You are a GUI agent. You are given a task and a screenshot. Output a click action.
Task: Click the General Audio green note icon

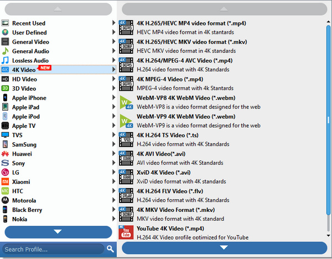tap(5, 51)
